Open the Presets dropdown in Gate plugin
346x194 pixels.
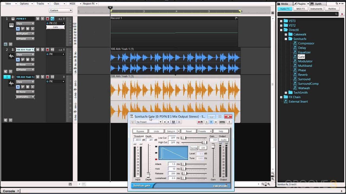pos(205,131)
